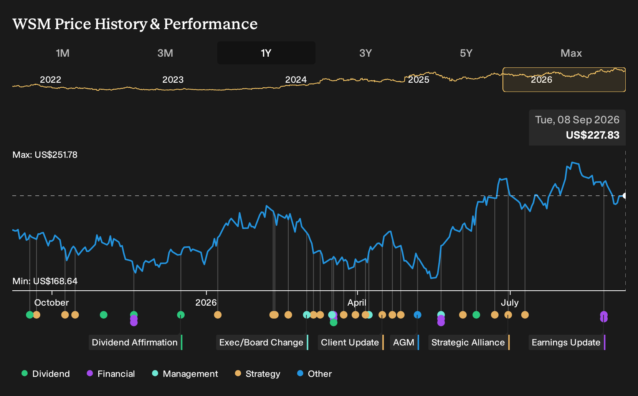Image resolution: width=638 pixels, height=396 pixels.
Task: Toggle the Management legend filter
Action: [x=185, y=374]
